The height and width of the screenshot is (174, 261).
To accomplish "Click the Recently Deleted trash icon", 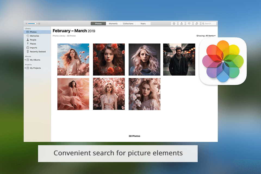I will coord(28,52).
